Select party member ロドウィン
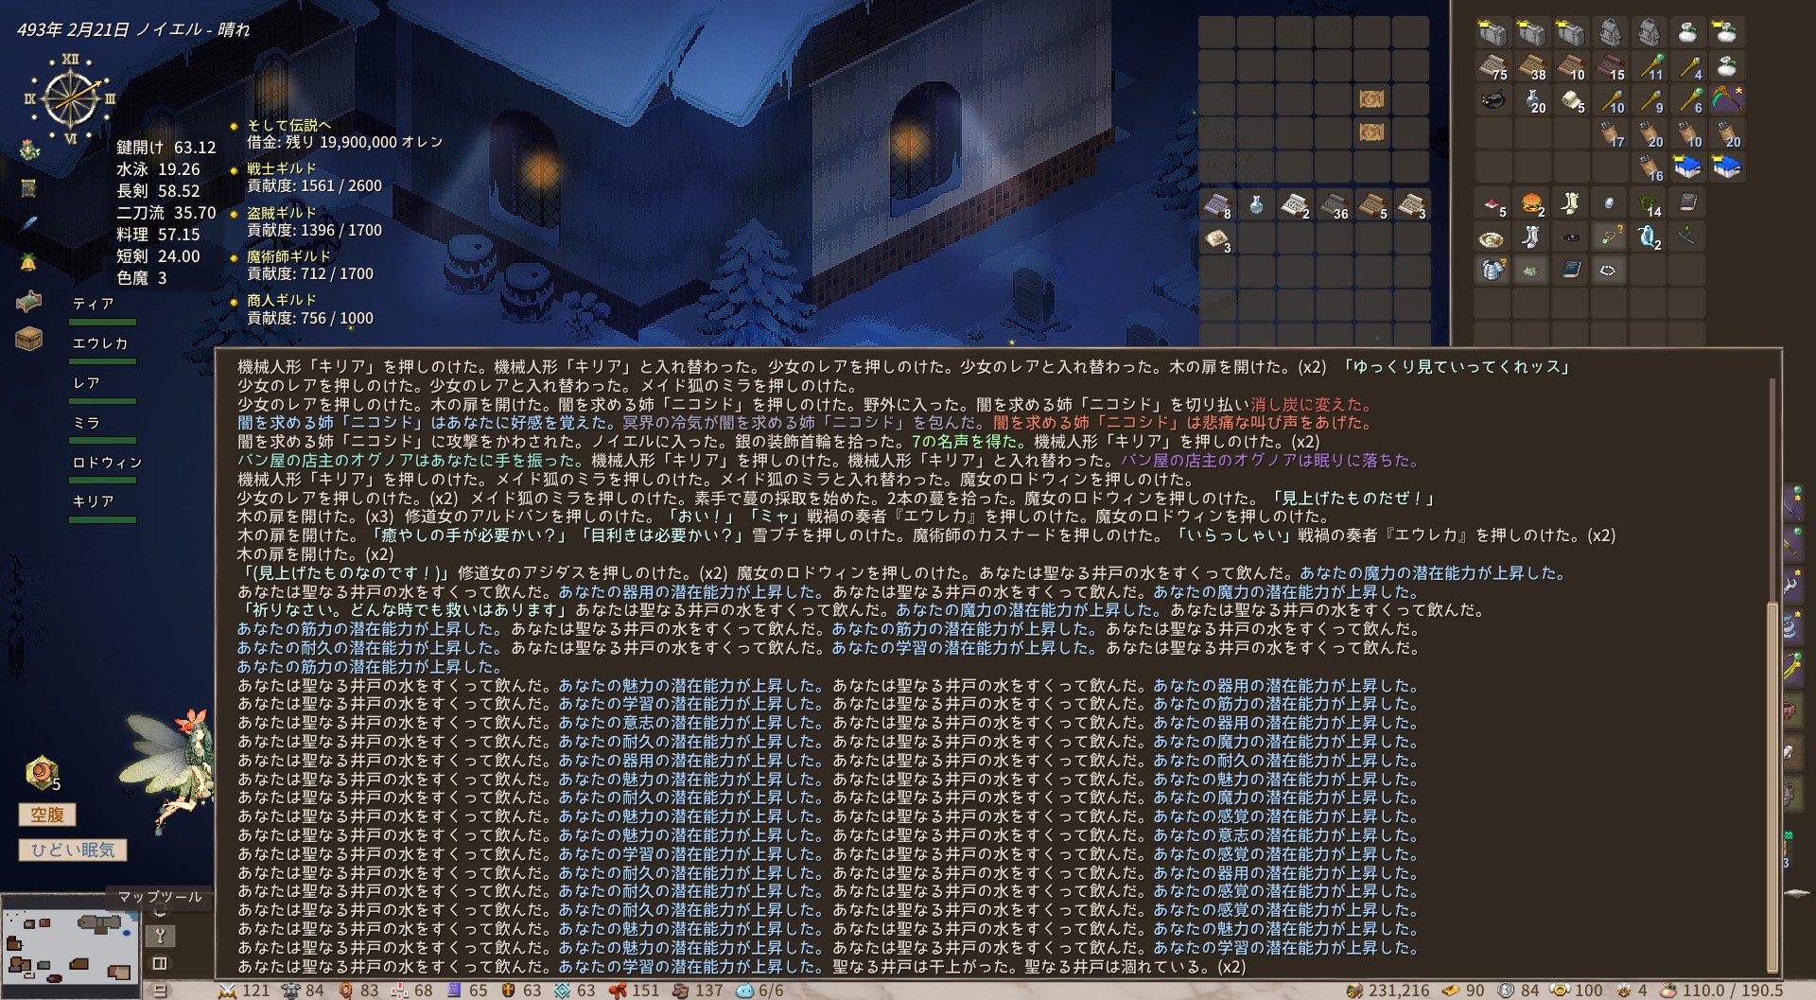Viewport: 1816px width, 1000px height. [x=107, y=463]
